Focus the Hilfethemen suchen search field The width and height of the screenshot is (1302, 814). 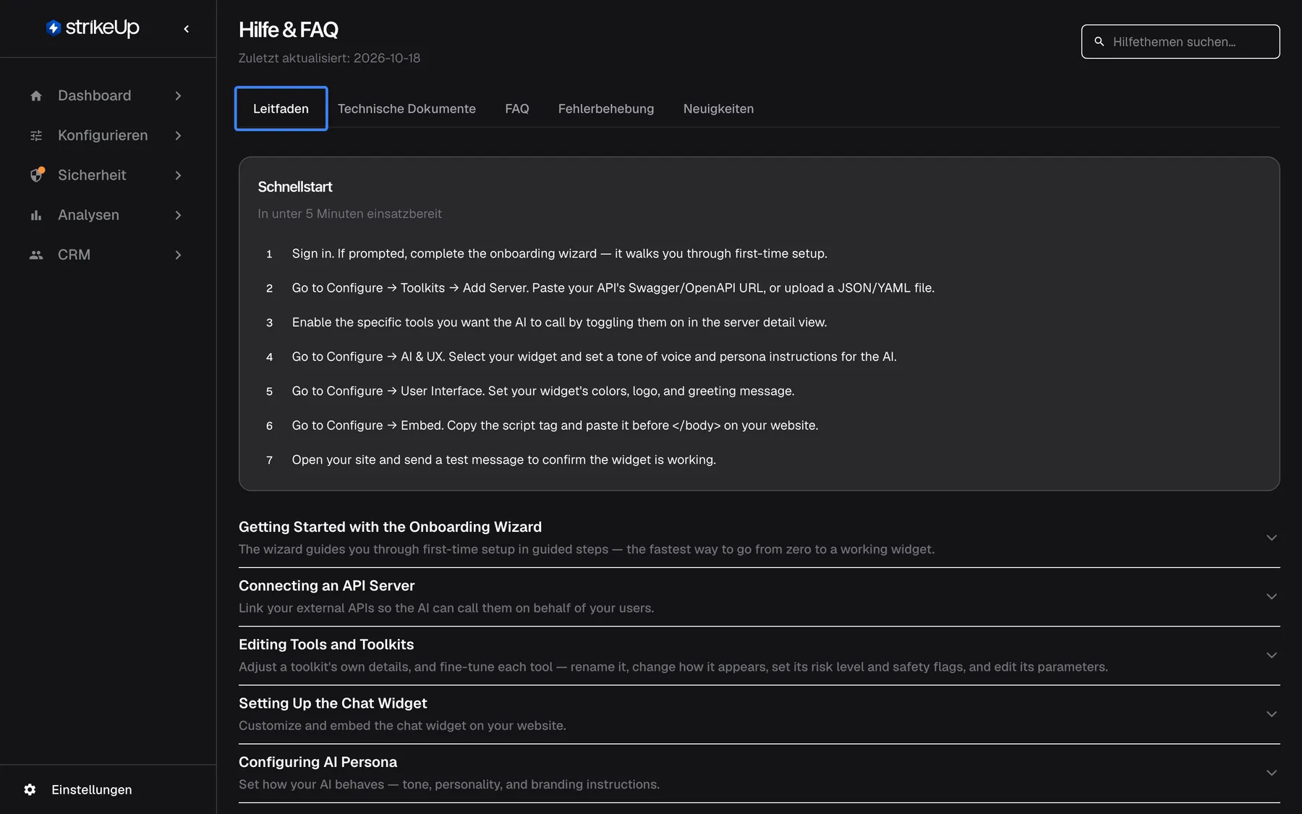click(1180, 42)
